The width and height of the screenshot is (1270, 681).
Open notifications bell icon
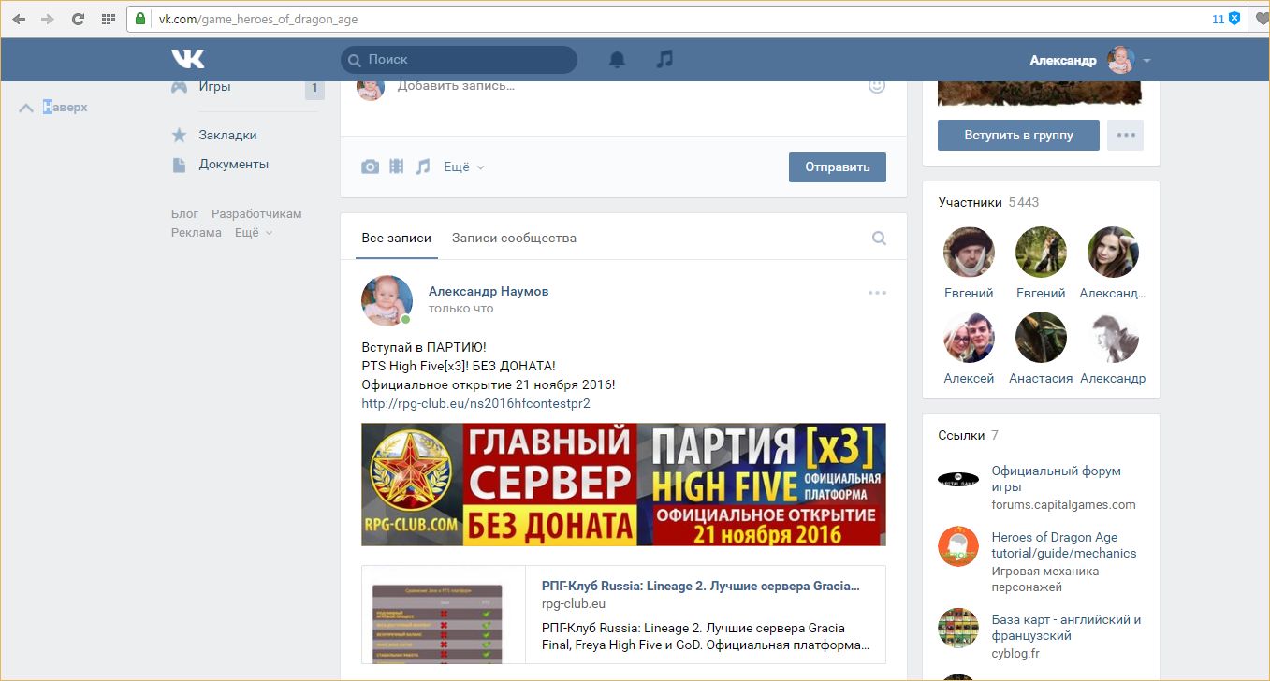coord(617,60)
